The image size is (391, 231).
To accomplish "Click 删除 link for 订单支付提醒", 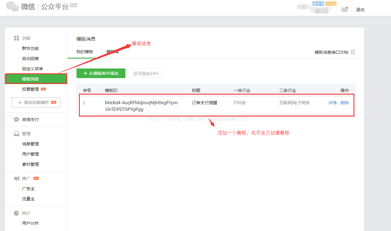I will point(344,103).
